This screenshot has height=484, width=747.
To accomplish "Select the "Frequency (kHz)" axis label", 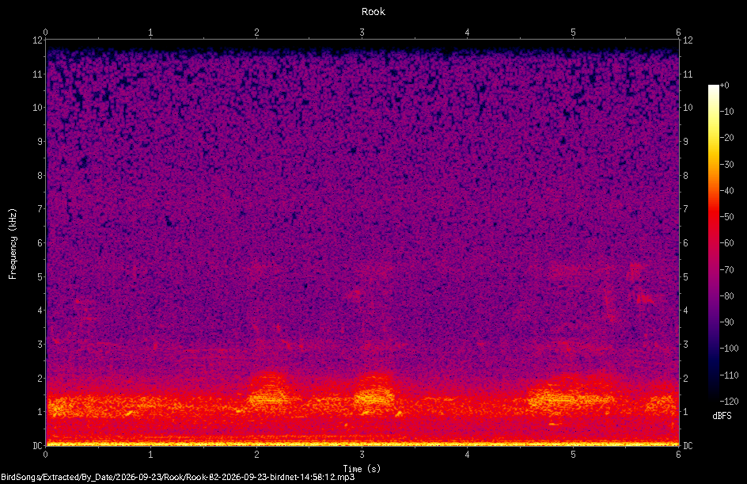I will tap(13, 244).
